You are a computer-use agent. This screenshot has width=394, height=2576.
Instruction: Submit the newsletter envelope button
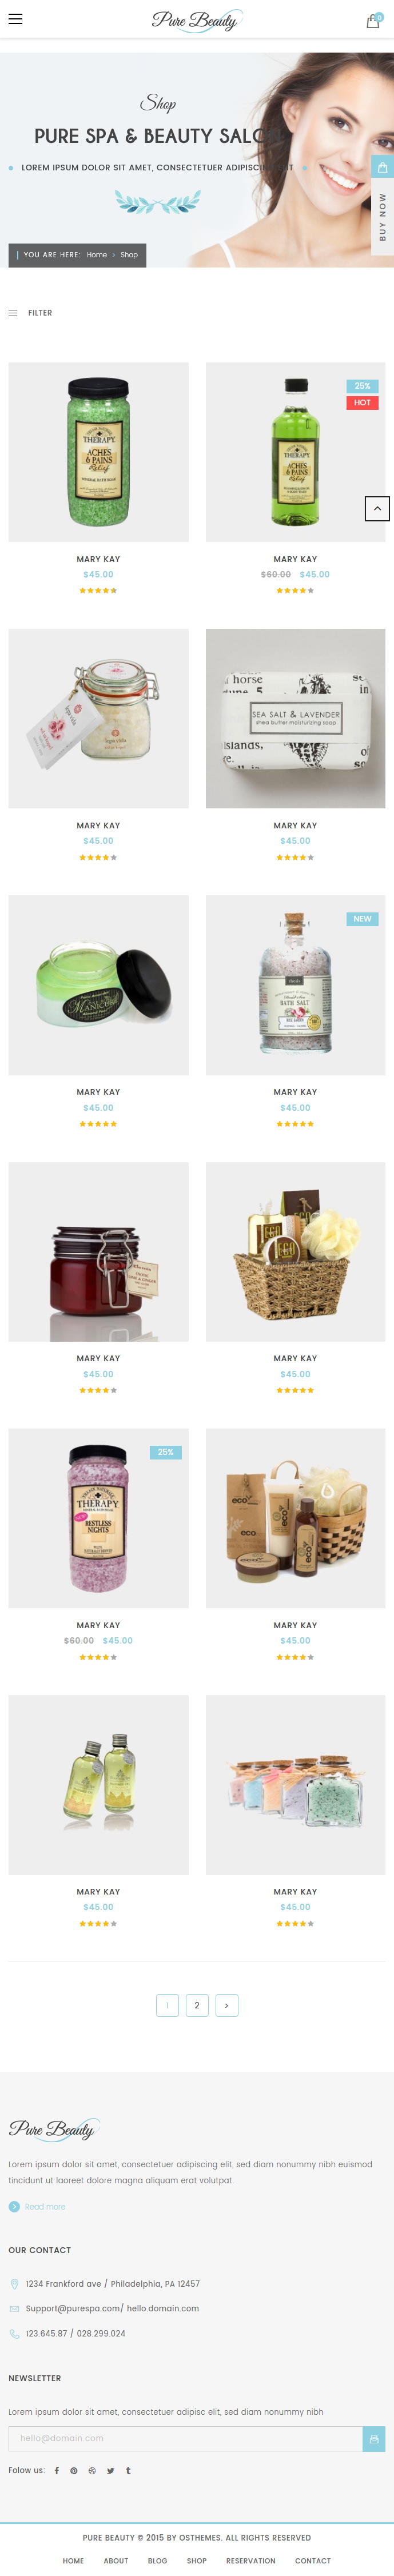pos(373,2439)
